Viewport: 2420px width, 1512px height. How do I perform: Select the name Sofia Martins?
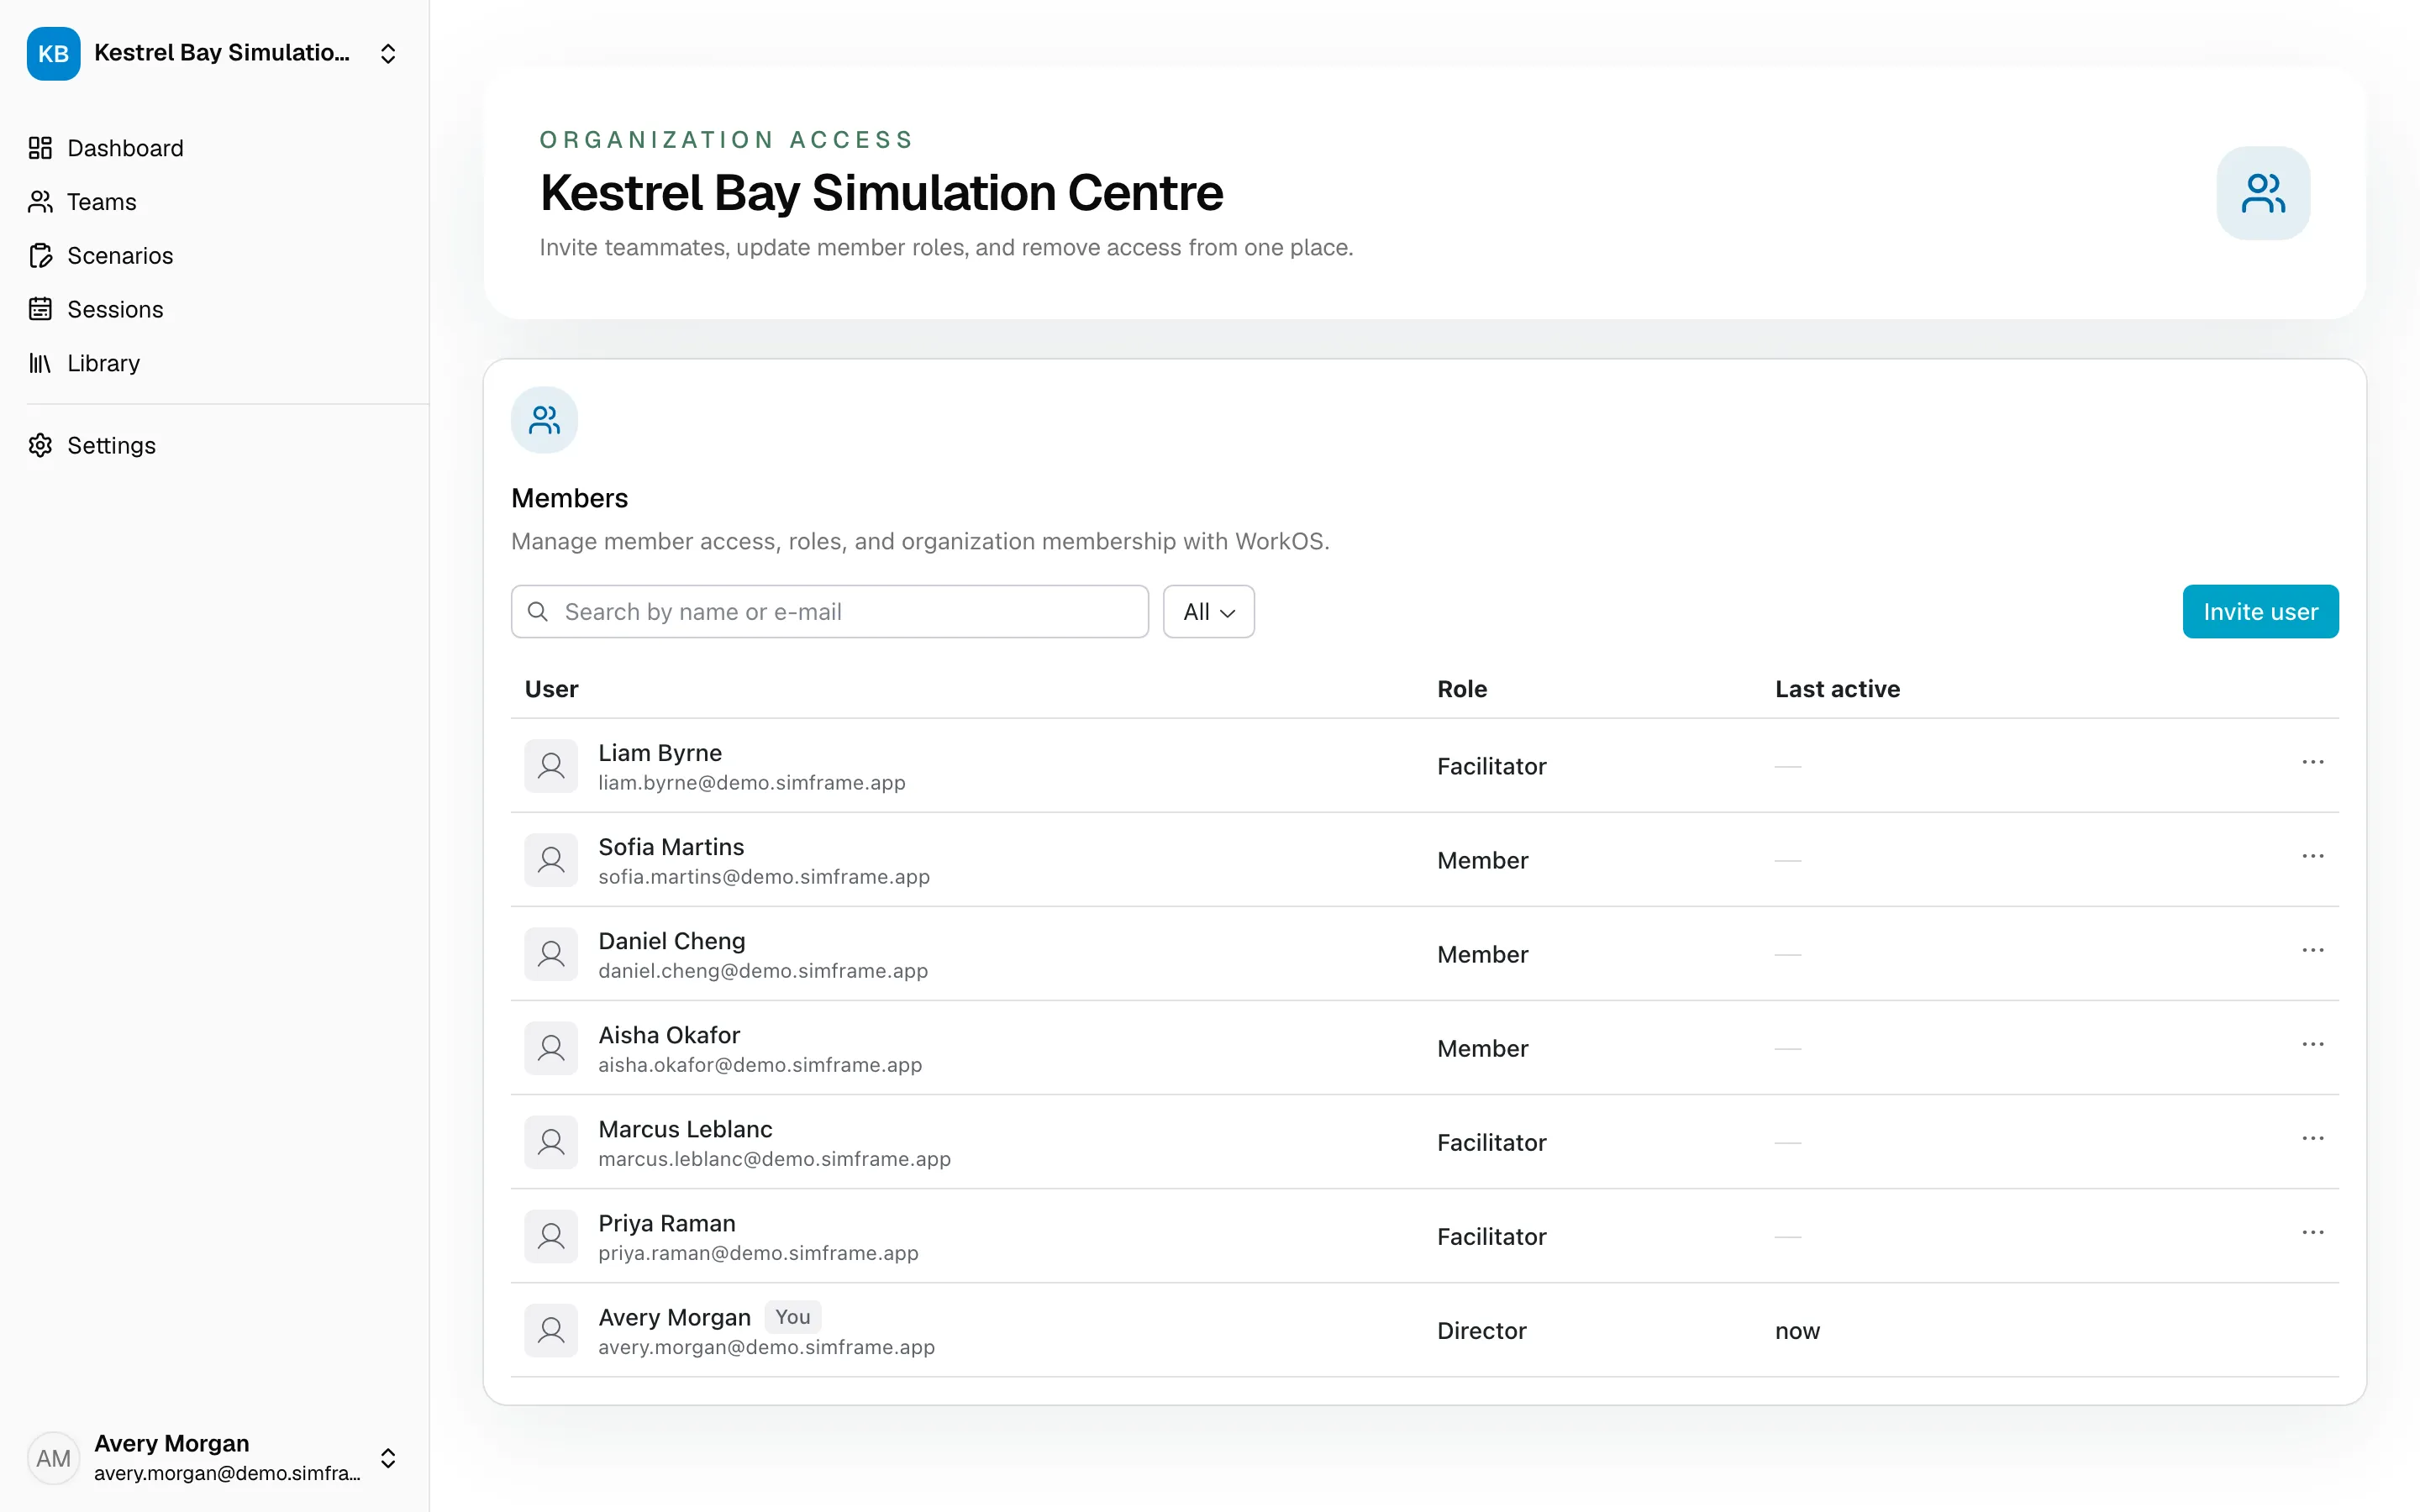[671, 847]
